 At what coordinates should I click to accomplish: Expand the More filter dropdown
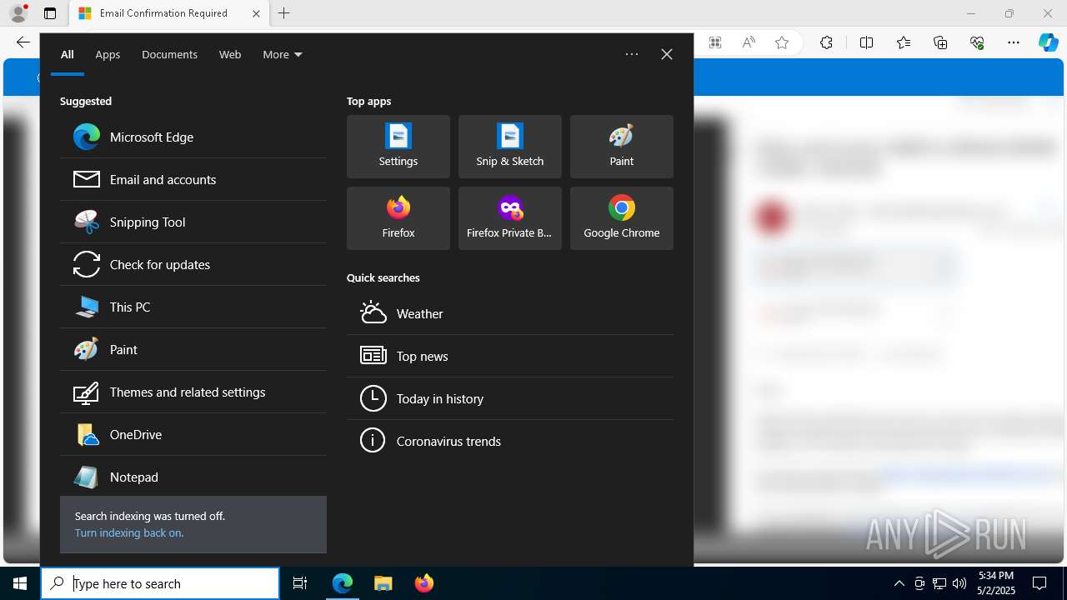click(x=283, y=54)
